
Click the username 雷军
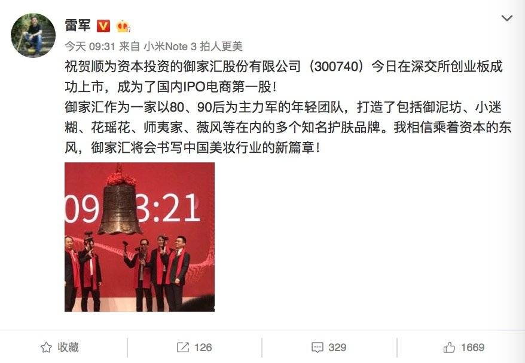78,26
